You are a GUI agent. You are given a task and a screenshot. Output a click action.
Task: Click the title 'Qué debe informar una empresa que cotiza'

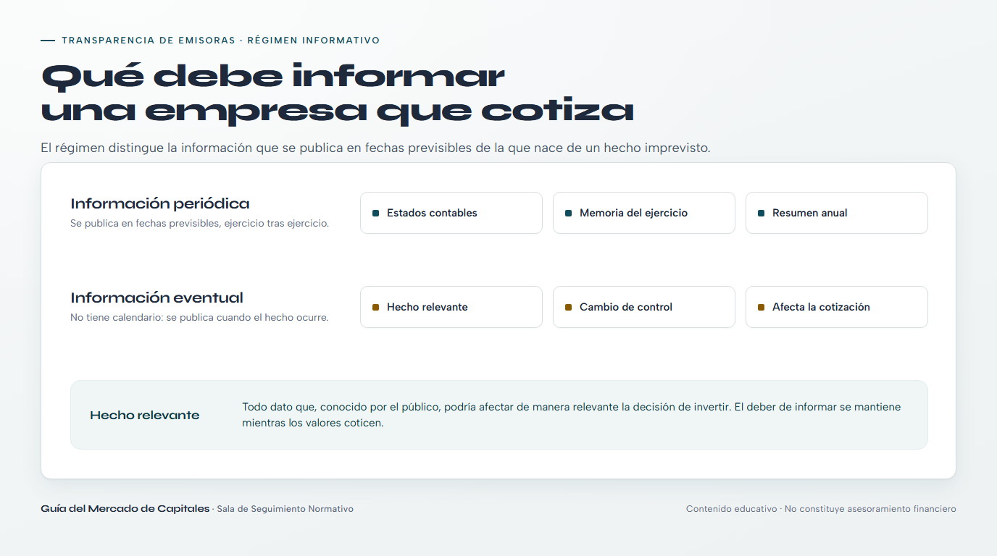pyautogui.click(x=338, y=93)
